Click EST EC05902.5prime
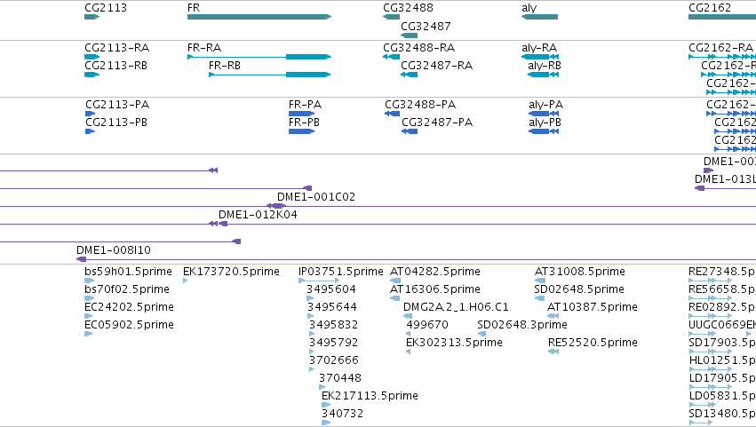 click(x=88, y=334)
